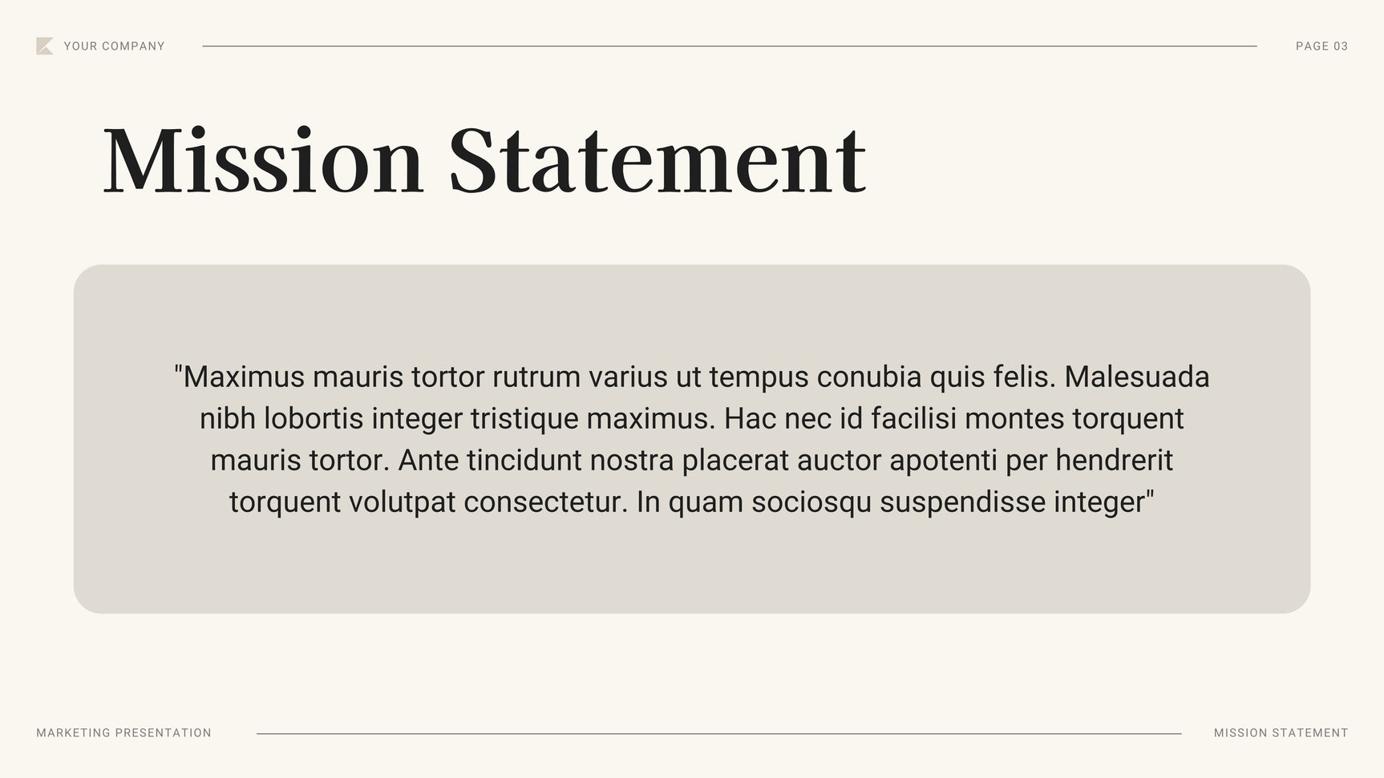This screenshot has height=778, width=1384.
Task: Click the MISSION STATEMENT footer label
Action: 1281,733
